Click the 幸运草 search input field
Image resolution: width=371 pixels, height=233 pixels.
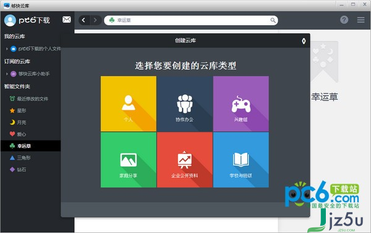191,20
